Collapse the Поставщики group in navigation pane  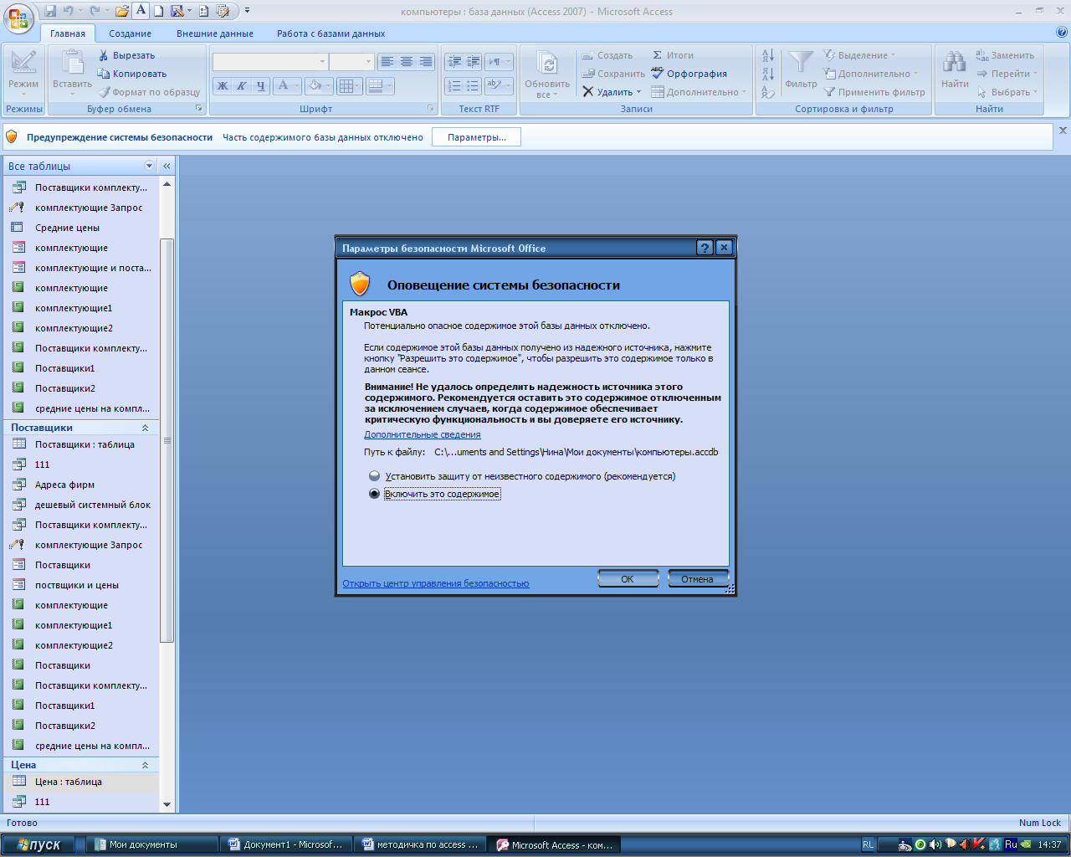145,428
